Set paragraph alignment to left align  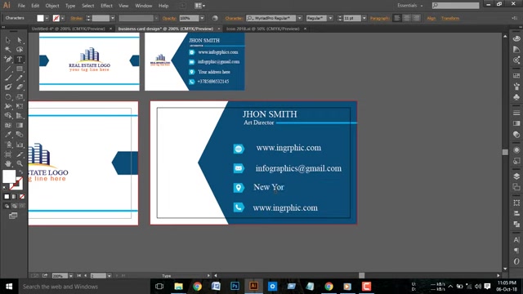[x=397, y=18]
